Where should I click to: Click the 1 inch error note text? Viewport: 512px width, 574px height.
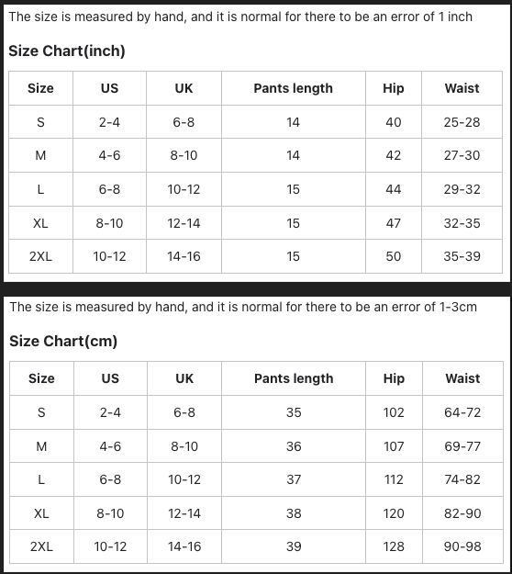click(x=240, y=17)
